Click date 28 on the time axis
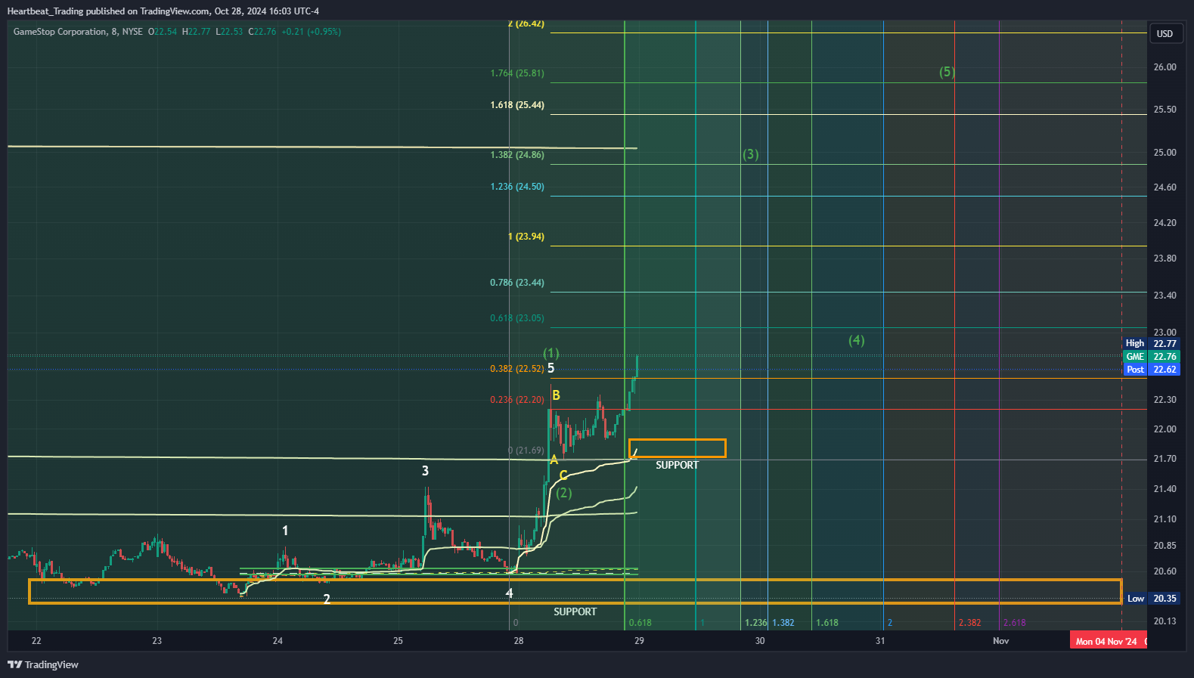 519,641
